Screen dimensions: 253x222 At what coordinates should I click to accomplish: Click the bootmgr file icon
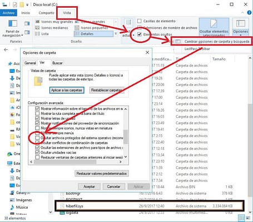point(62,194)
